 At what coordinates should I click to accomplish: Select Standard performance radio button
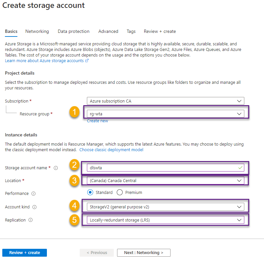90,193
